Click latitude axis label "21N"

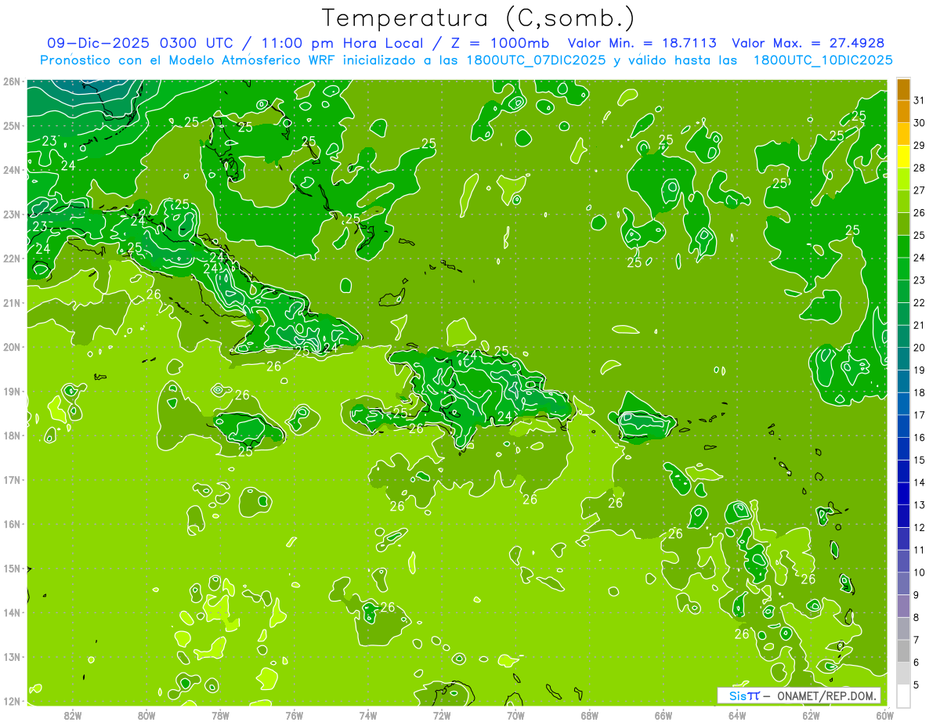point(11,302)
